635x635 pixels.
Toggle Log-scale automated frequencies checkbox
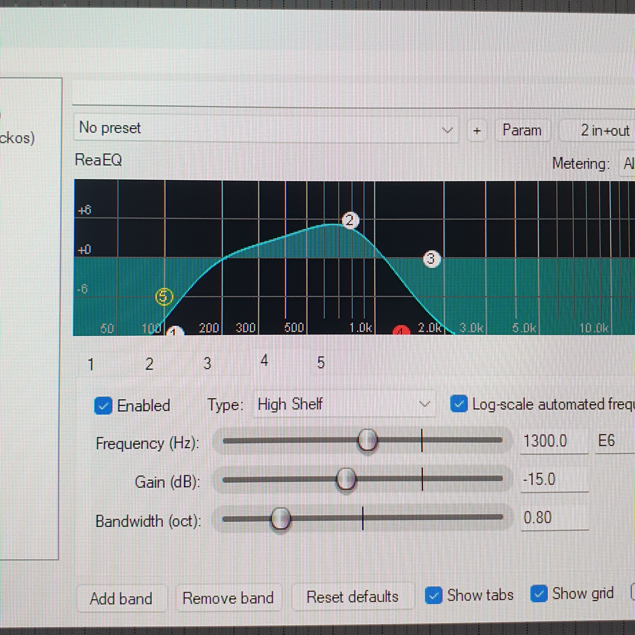(x=459, y=404)
